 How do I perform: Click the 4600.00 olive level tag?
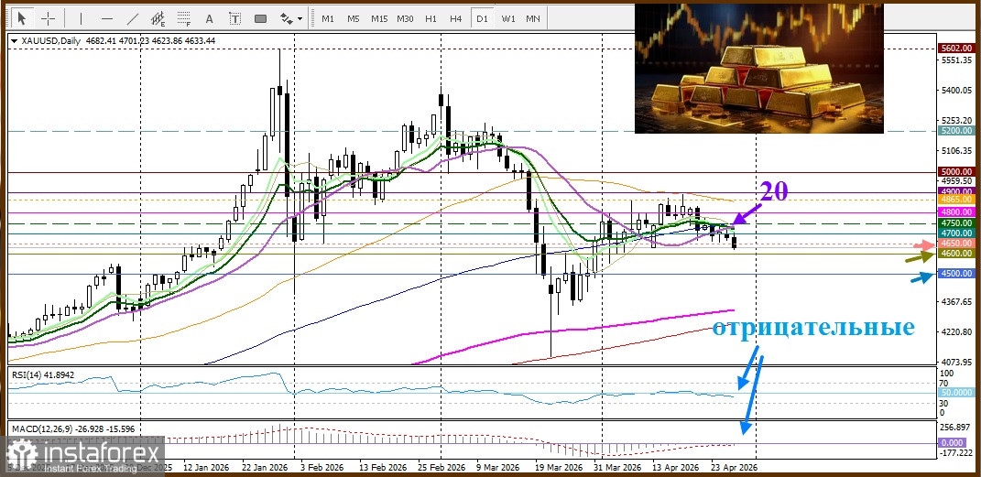tap(956, 254)
